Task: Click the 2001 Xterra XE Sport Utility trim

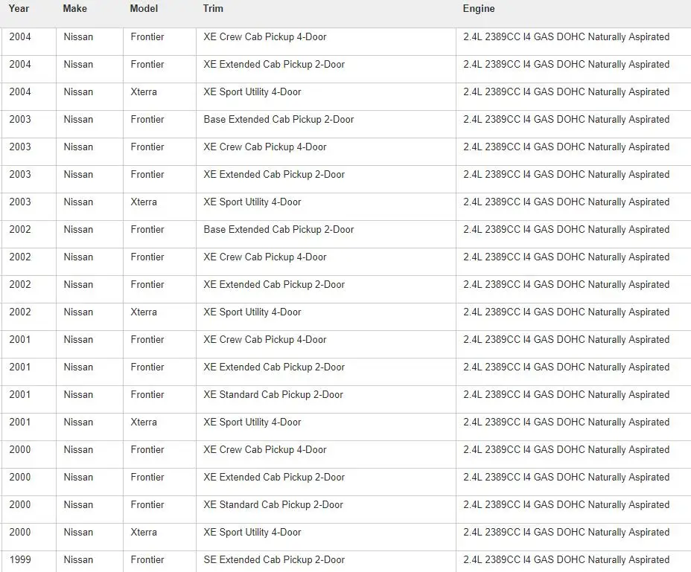Action: [252, 422]
